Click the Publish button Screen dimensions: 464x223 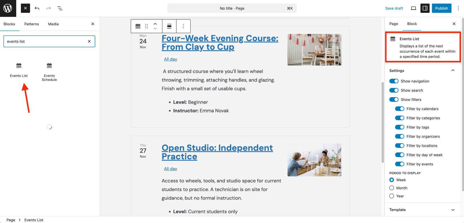[x=441, y=8]
